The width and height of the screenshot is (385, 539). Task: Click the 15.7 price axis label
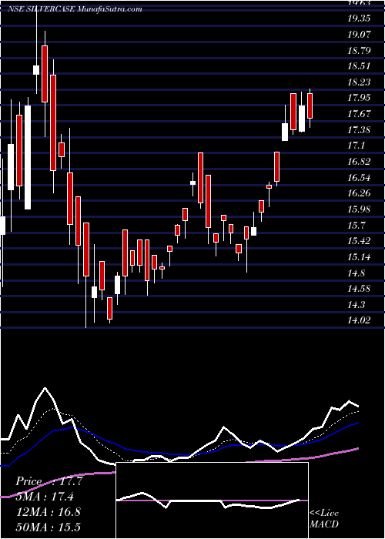pyautogui.click(x=356, y=226)
